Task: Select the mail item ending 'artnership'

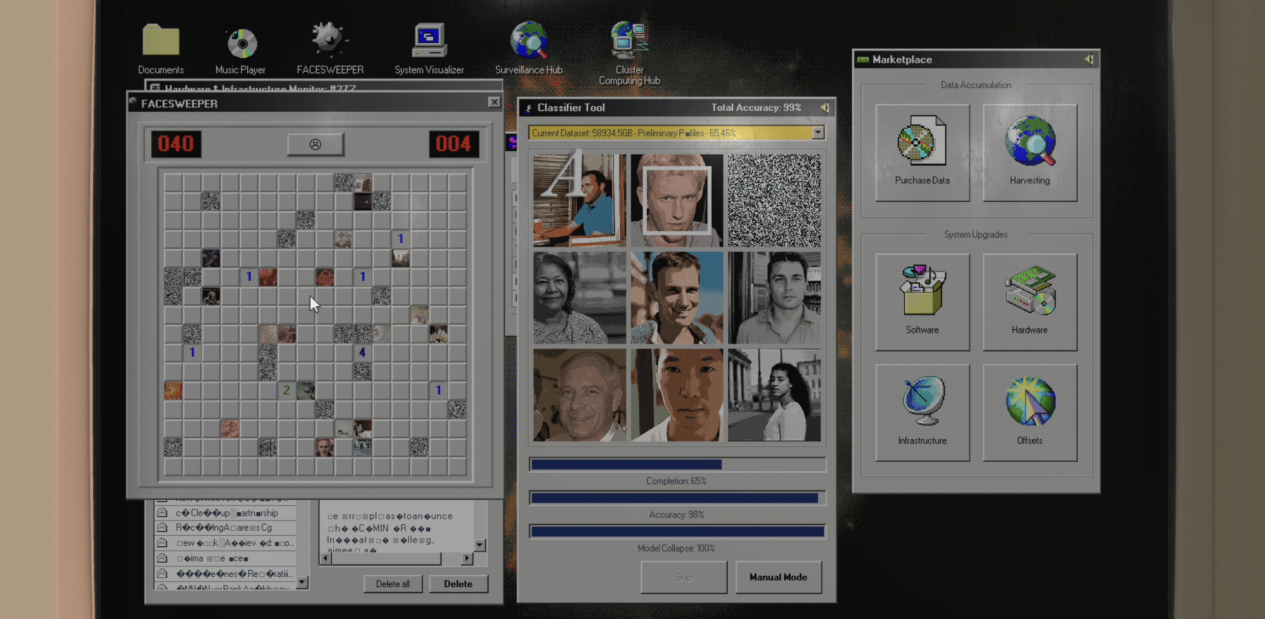Action: (226, 513)
